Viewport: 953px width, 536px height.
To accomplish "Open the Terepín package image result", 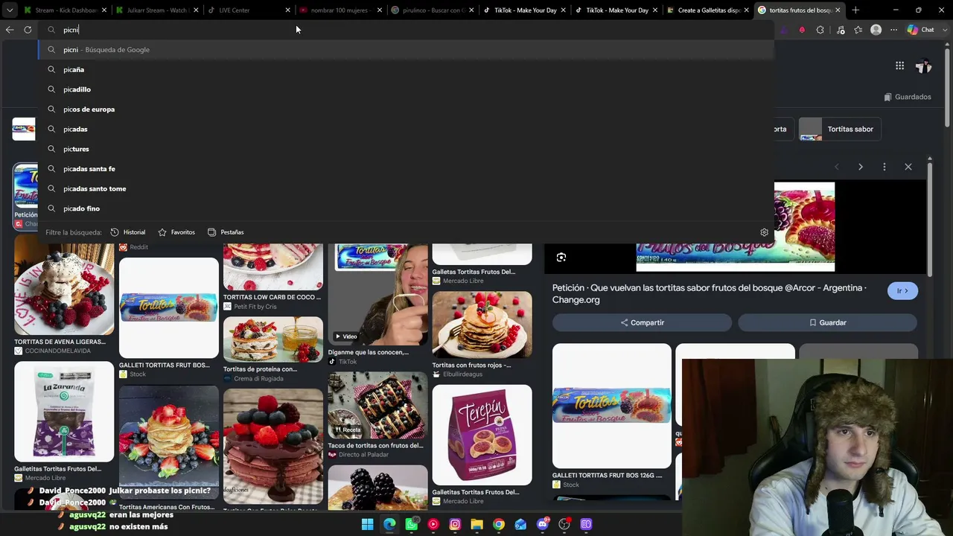I will pos(482,435).
